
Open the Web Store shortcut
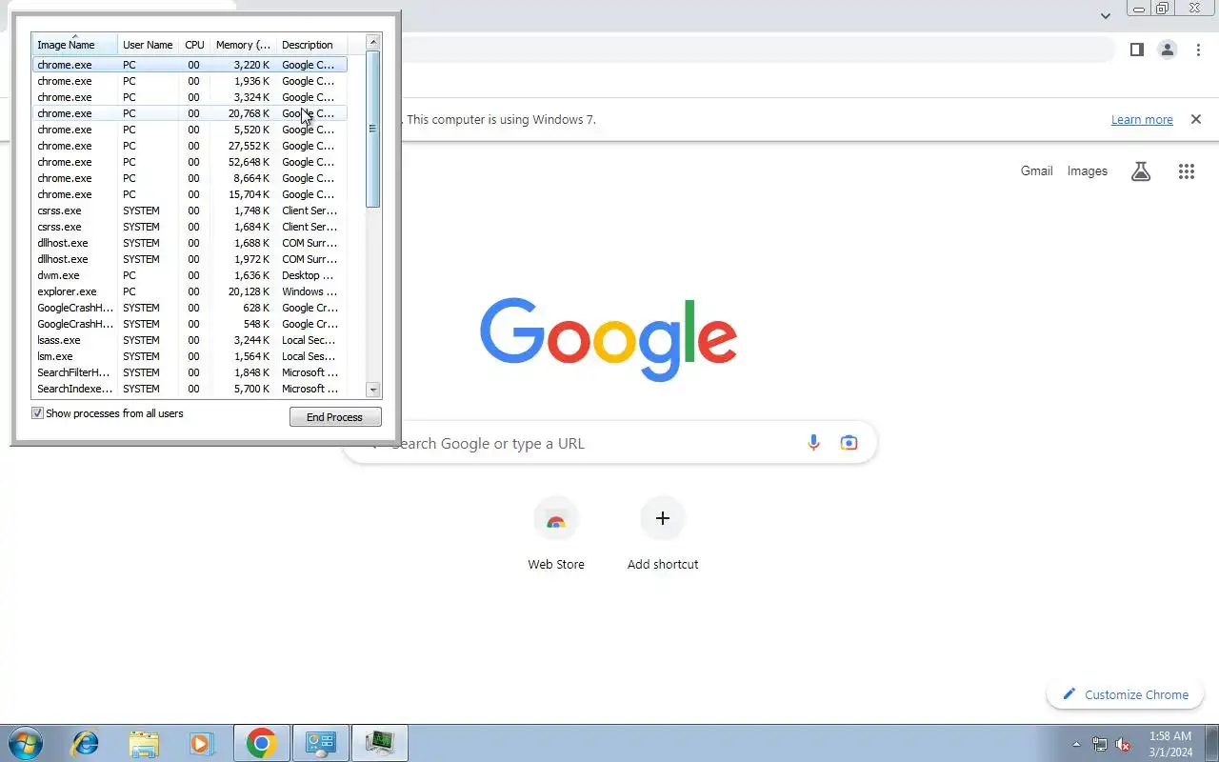[556, 533]
